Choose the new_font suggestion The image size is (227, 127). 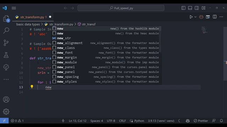106,53
